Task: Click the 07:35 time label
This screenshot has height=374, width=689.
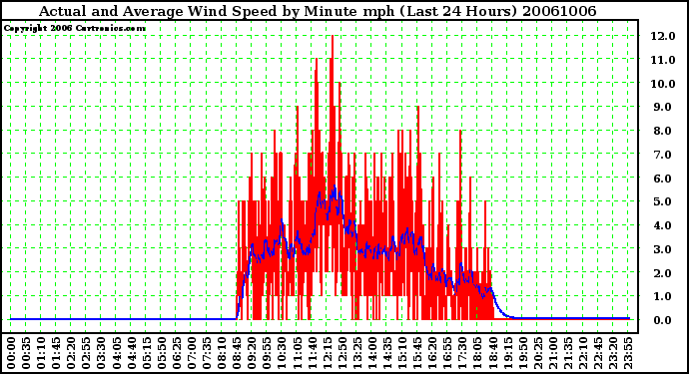Action: 207,353
